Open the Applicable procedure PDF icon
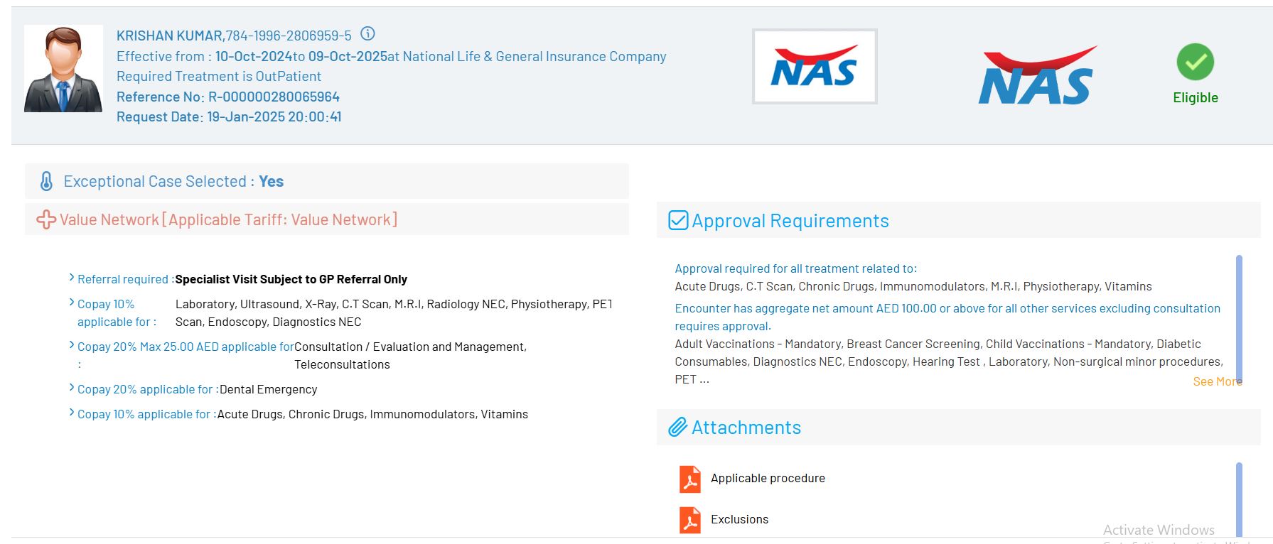1273x544 pixels. pyautogui.click(x=689, y=479)
